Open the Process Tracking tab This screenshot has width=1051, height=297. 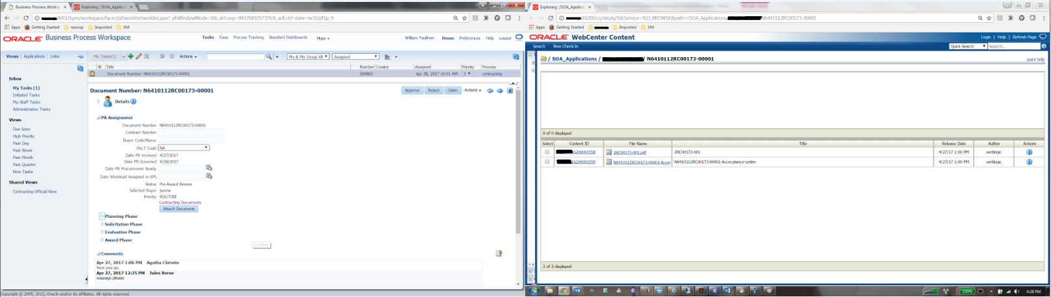coord(248,38)
